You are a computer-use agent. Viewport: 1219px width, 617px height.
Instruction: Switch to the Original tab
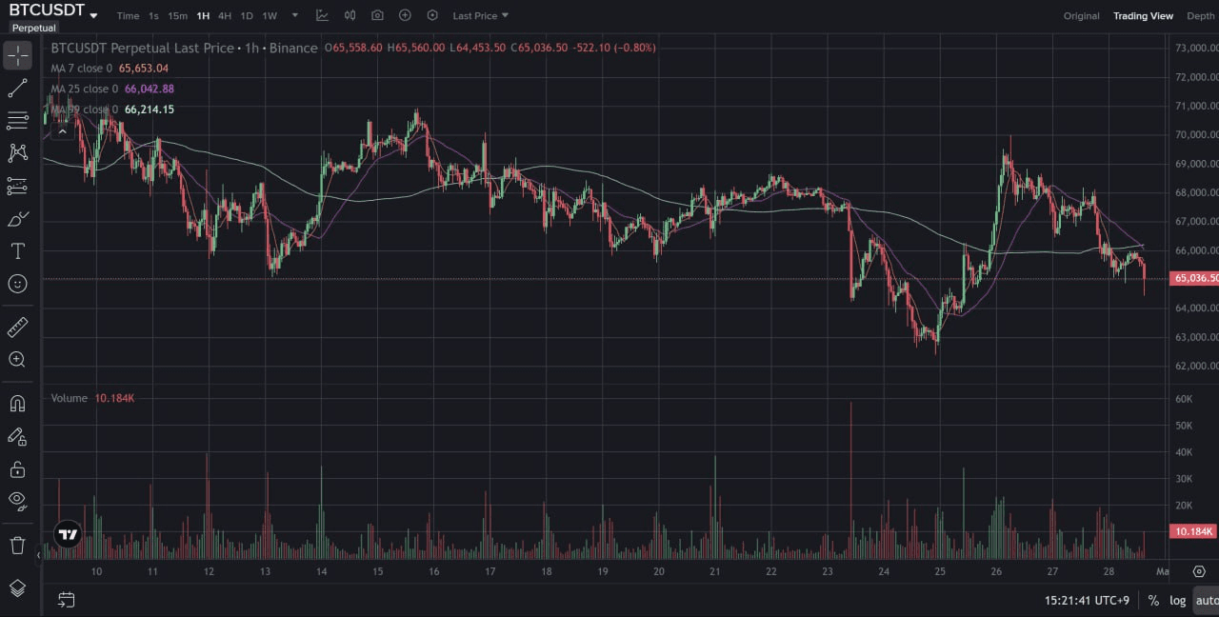click(1081, 15)
